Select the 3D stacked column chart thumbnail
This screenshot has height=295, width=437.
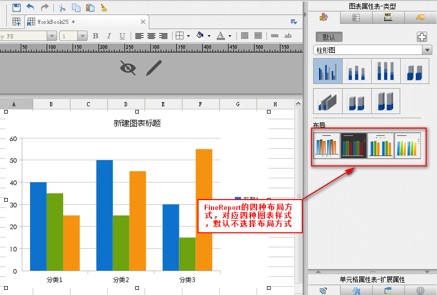click(x=357, y=101)
